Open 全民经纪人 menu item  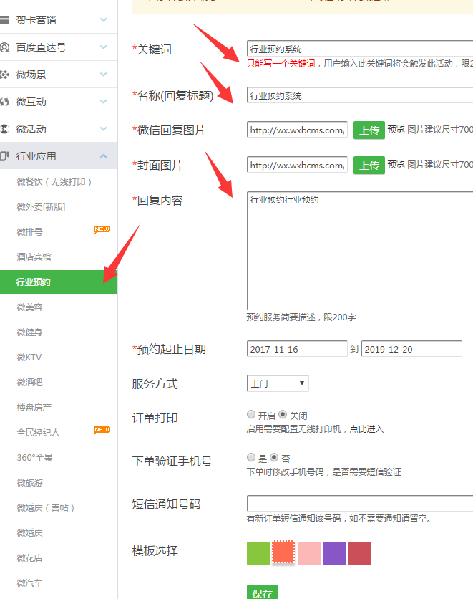(x=38, y=433)
